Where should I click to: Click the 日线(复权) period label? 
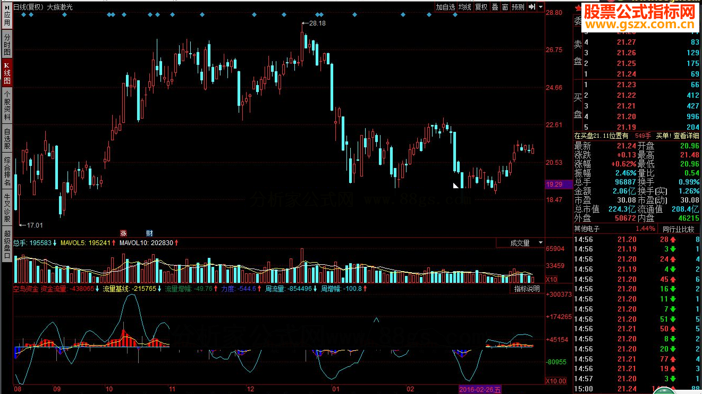[28, 7]
